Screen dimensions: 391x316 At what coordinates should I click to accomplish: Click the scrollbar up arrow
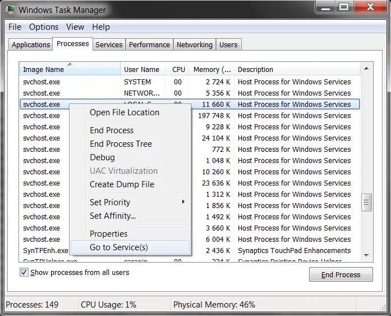coord(366,68)
